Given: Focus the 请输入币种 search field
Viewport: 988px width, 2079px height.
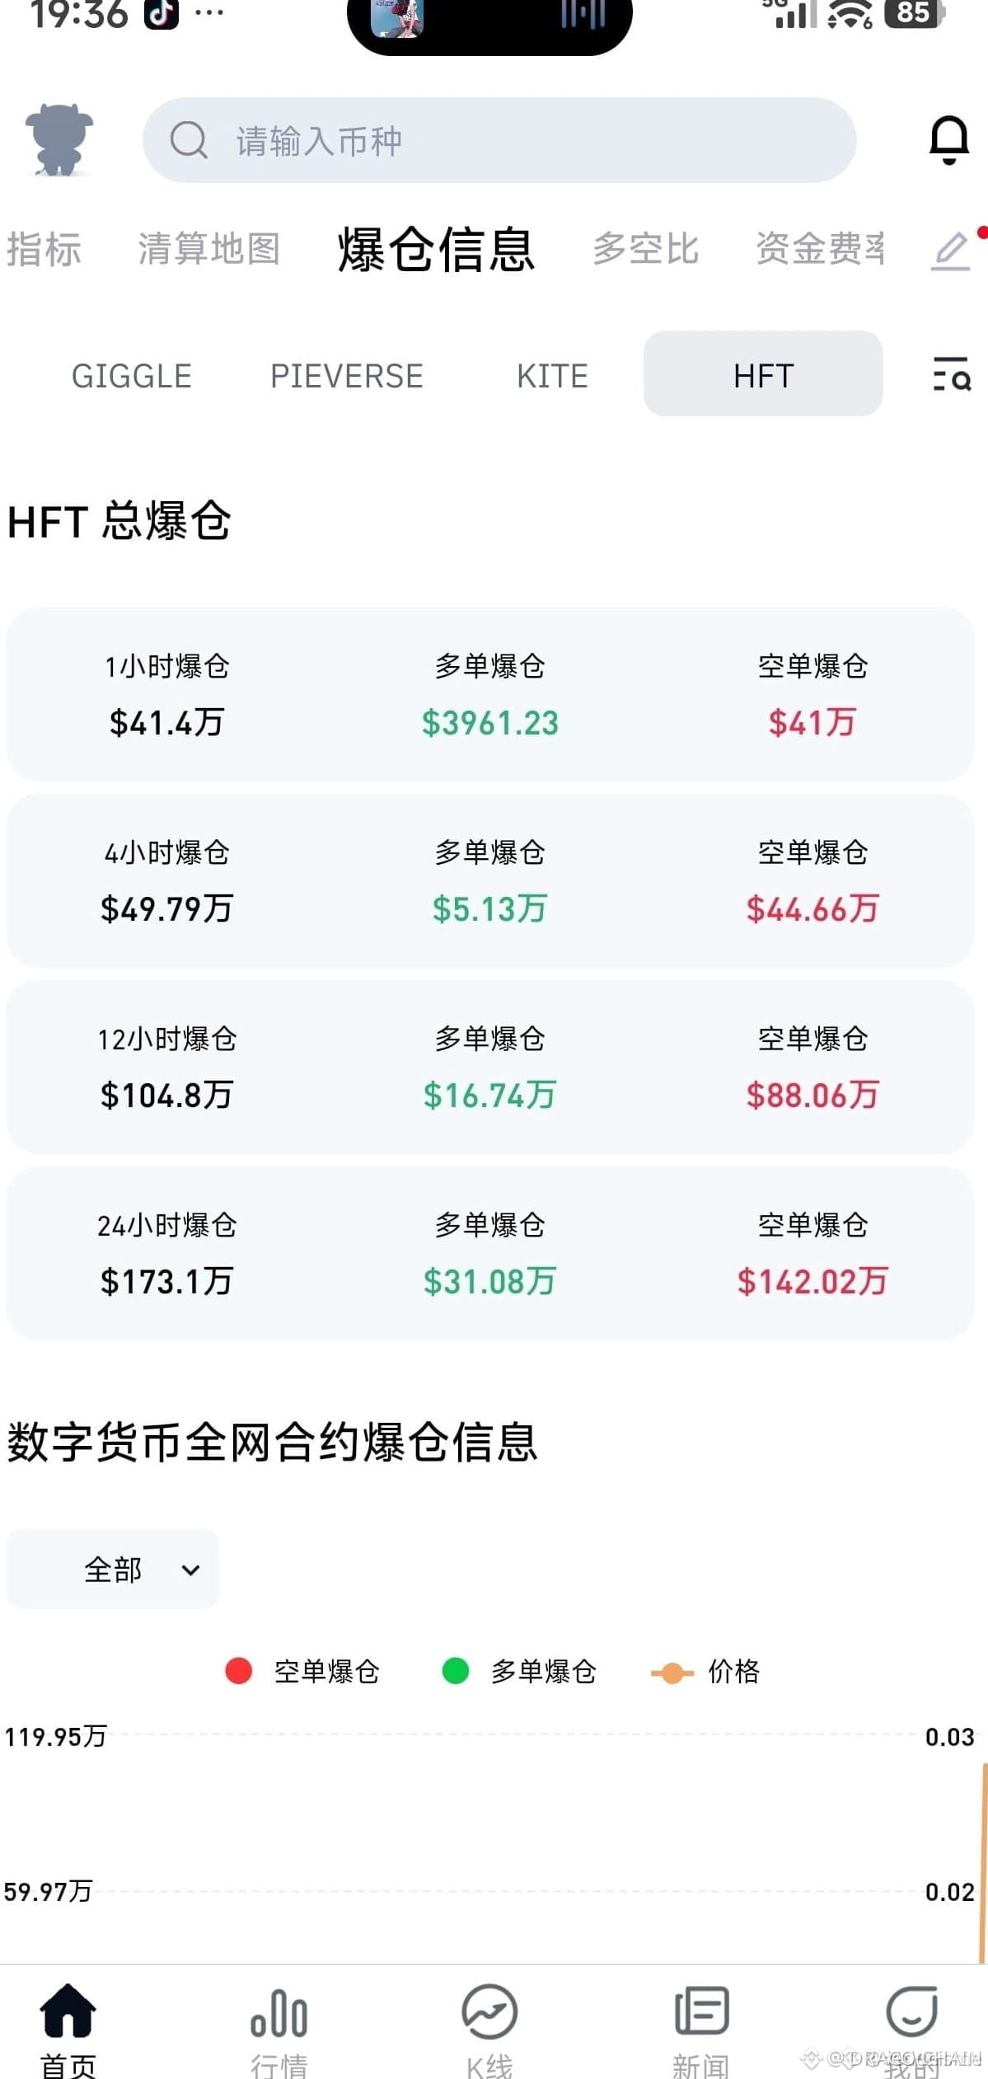Looking at the screenshot, I should point(499,140).
